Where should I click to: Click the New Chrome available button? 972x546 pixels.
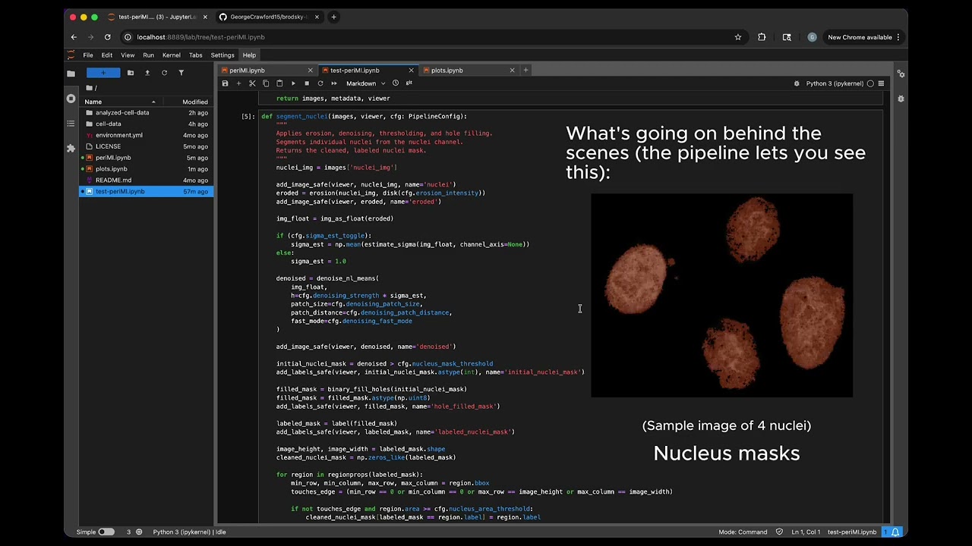[863, 37]
